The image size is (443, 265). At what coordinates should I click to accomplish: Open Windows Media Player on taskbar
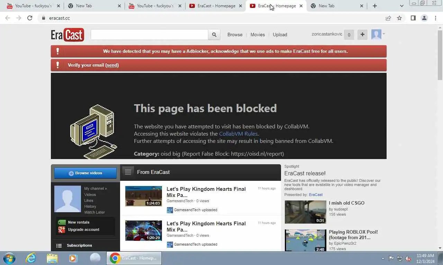point(73,258)
